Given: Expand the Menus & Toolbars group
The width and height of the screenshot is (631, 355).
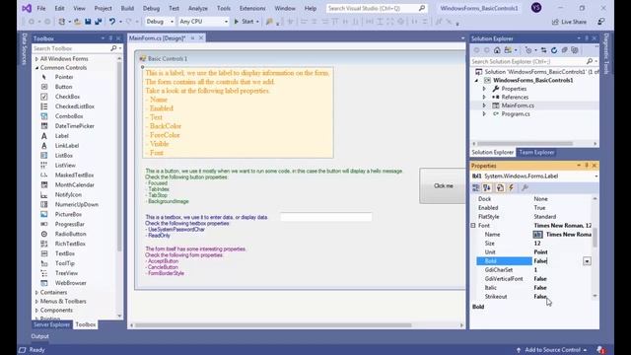Looking at the screenshot, I should (37, 301).
